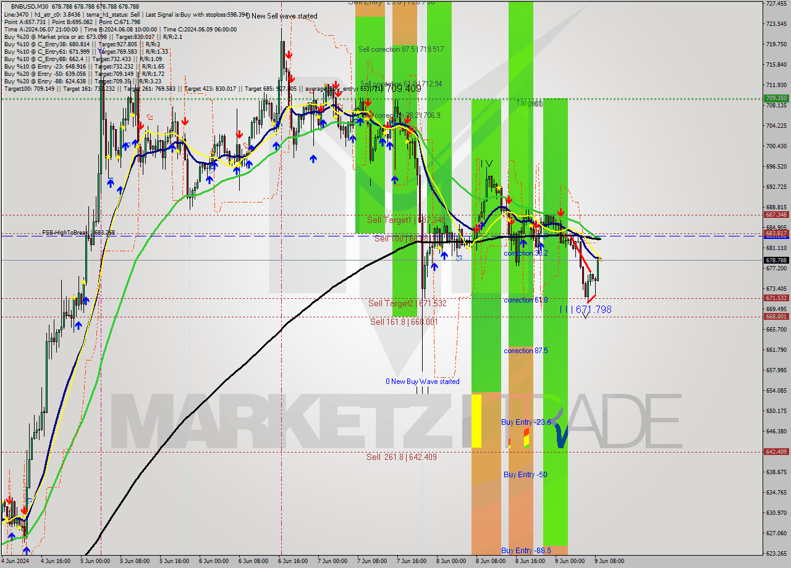791x568 pixels.
Task: Select '0 New Buy Wave started' annotation
Action: pos(423,382)
